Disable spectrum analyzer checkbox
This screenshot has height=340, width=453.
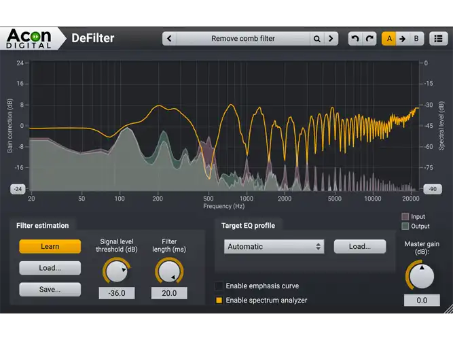coord(219,301)
